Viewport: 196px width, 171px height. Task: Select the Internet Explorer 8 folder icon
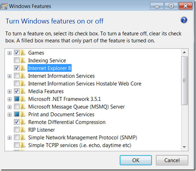coord(23,68)
